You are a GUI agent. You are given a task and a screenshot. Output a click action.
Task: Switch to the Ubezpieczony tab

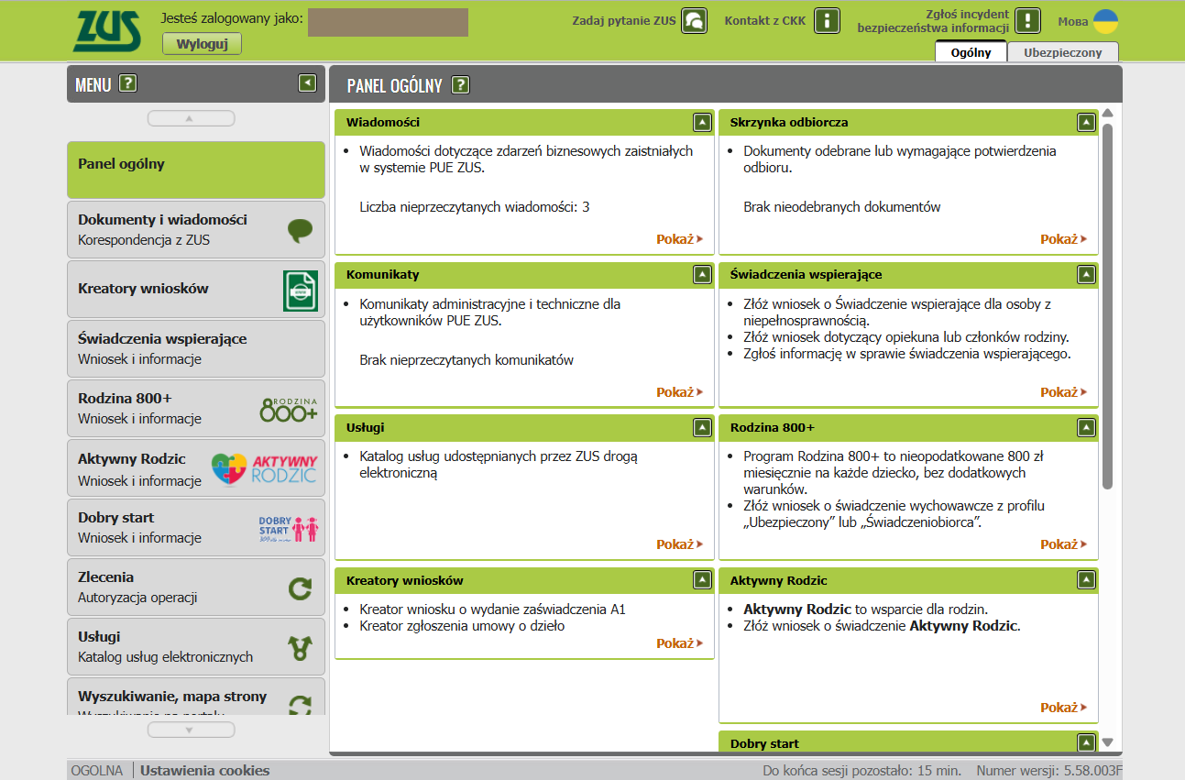(x=1062, y=52)
